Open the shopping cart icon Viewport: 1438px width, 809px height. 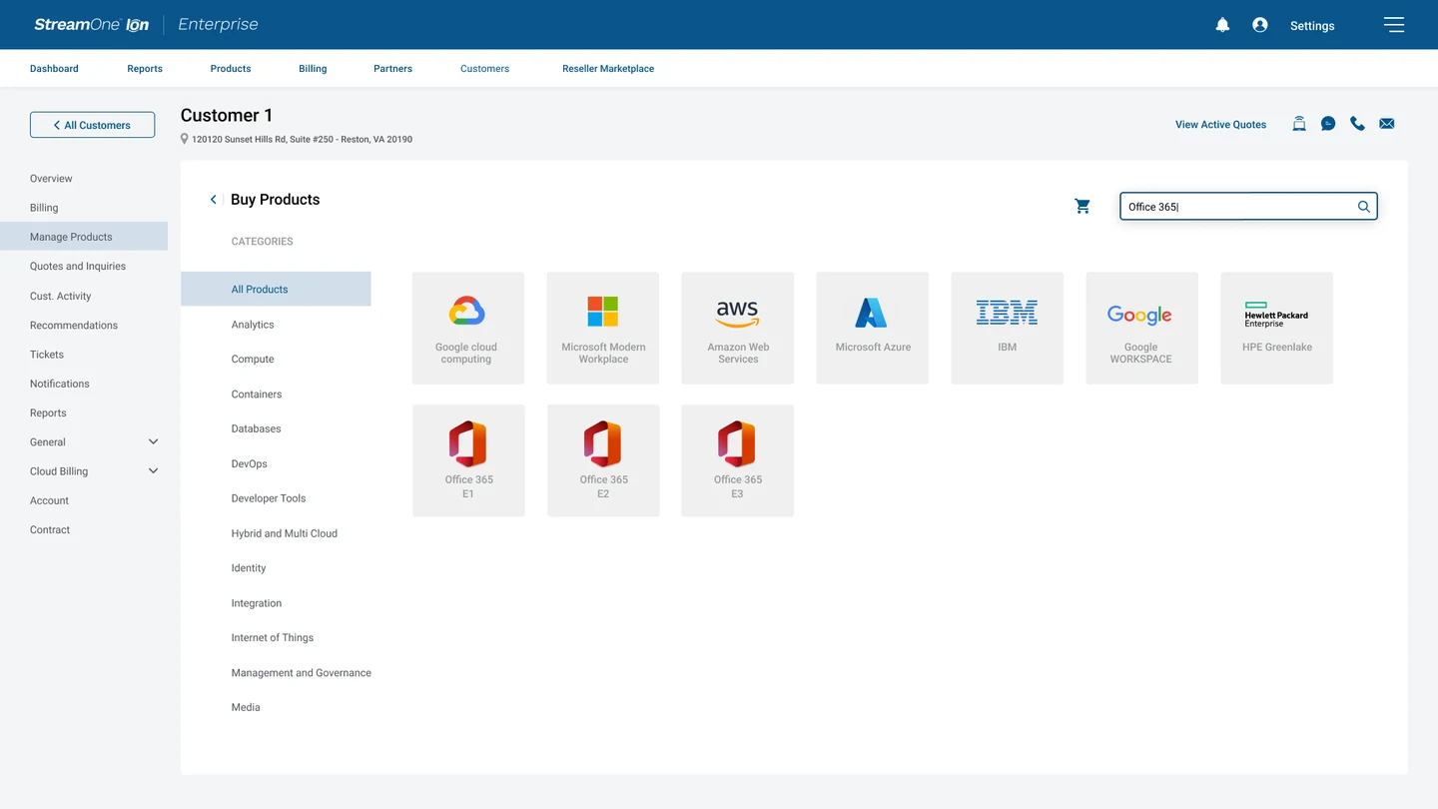coord(1082,206)
